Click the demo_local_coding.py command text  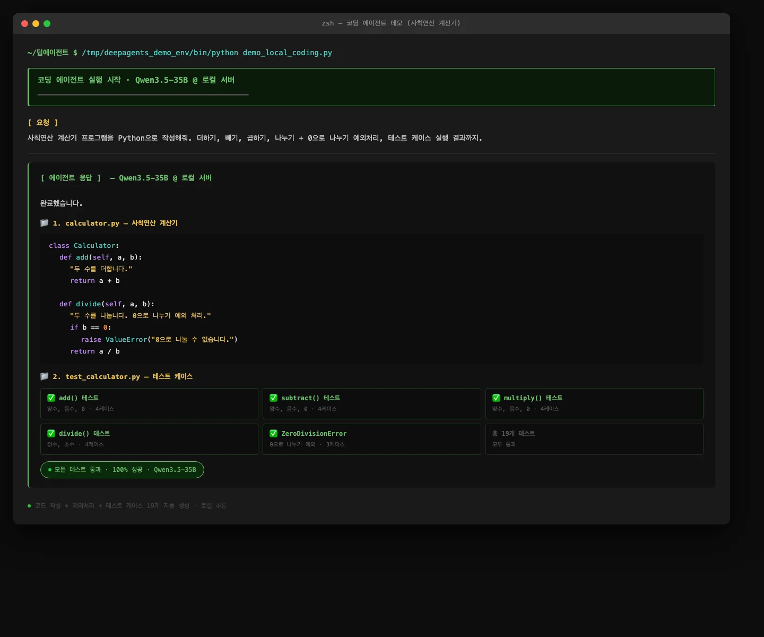pos(287,53)
